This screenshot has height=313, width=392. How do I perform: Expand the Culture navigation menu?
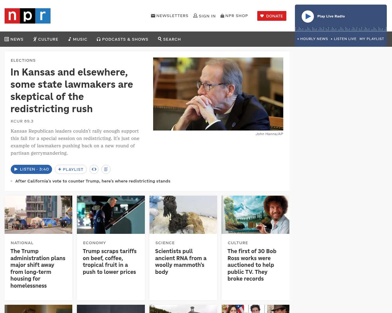pyautogui.click(x=46, y=39)
